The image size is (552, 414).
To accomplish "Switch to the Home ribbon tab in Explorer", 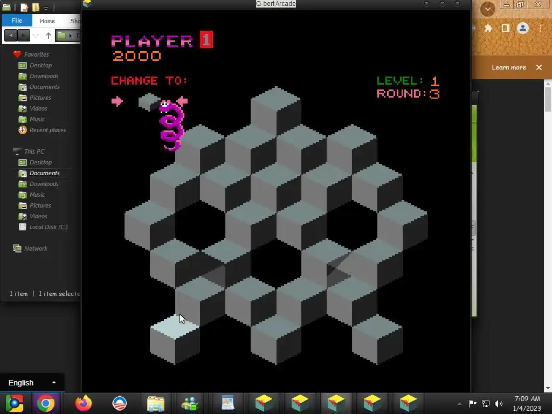I will tap(47, 21).
